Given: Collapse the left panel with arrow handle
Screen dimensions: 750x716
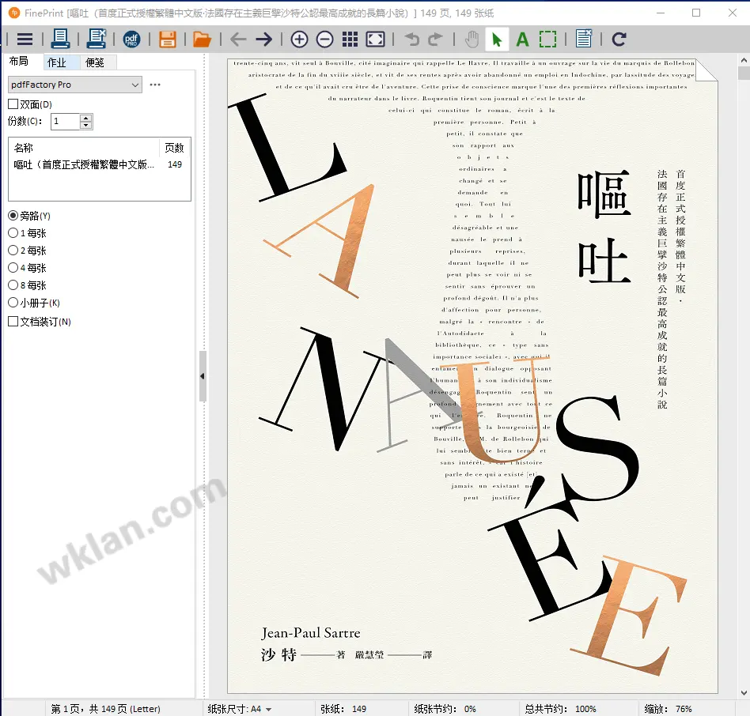Looking at the screenshot, I should coord(203,376).
